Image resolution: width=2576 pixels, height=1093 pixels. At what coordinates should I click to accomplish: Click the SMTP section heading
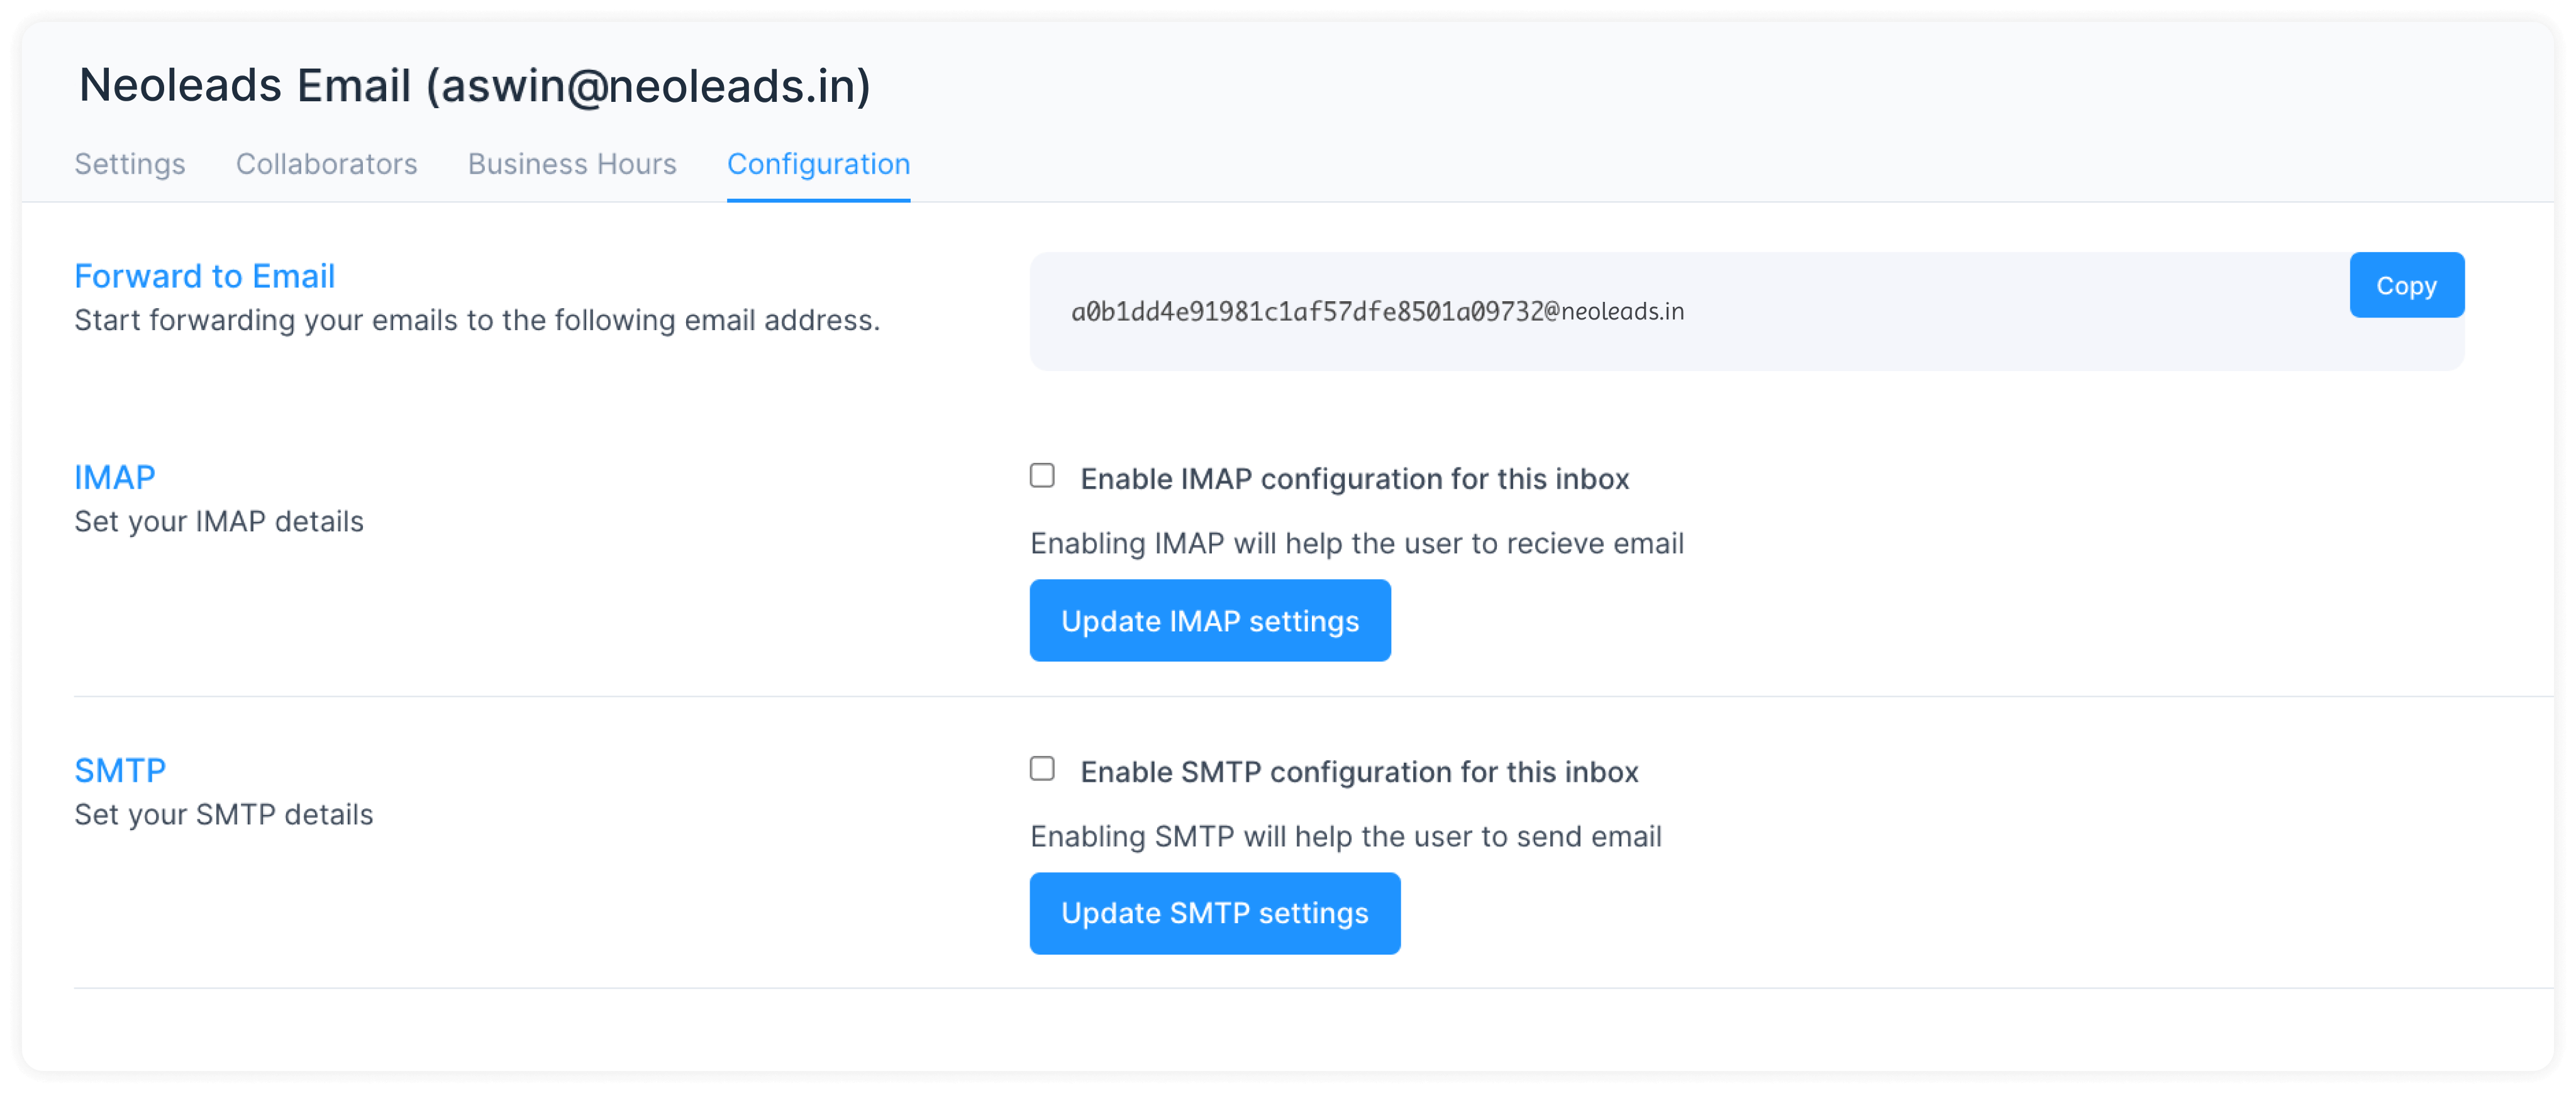click(x=120, y=770)
